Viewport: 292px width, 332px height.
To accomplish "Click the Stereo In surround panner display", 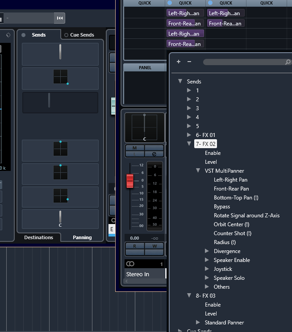I will coord(145,128).
